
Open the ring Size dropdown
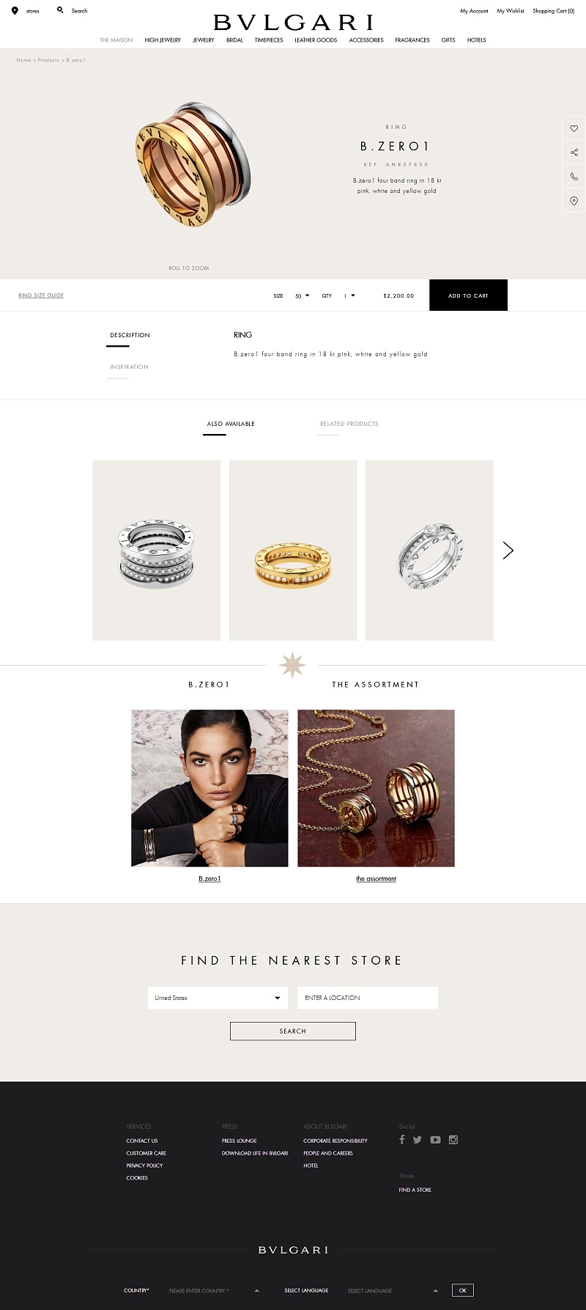[303, 295]
